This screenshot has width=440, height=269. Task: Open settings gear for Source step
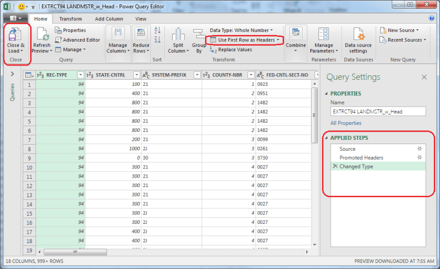pyautogui.click(x=420, y=149)
